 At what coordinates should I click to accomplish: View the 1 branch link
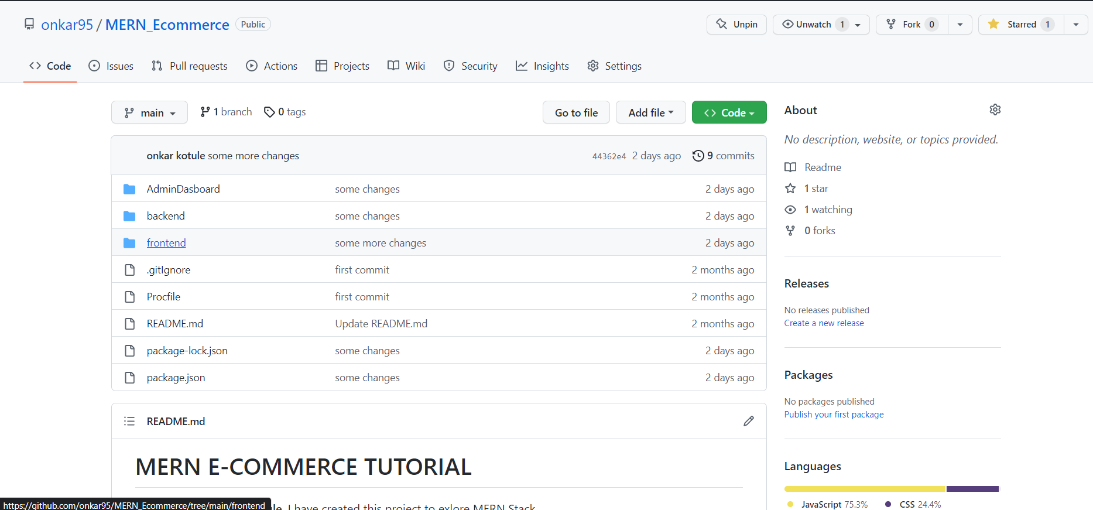click(226, 112)
